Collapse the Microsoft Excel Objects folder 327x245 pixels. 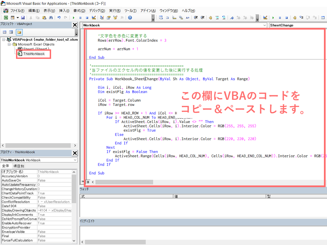[x=9, y=44]
